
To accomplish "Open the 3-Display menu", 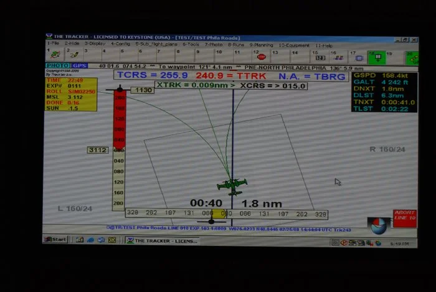I will pos(95,44).
